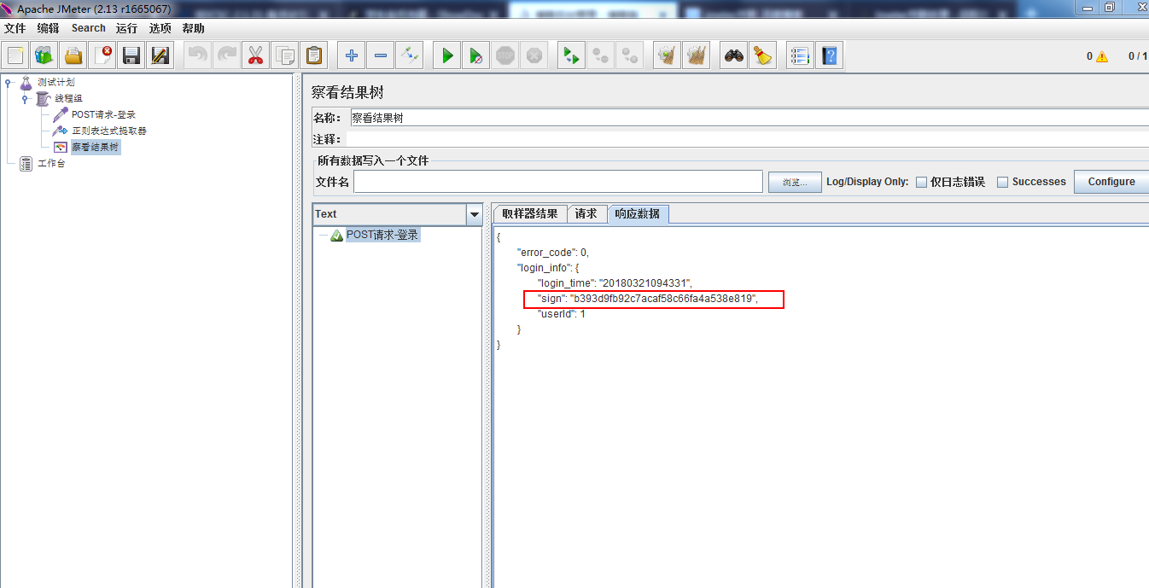This screenshot has height=588, width=1149.
Task: Click the 名称 name input field
Action: (x=749, y=118)
